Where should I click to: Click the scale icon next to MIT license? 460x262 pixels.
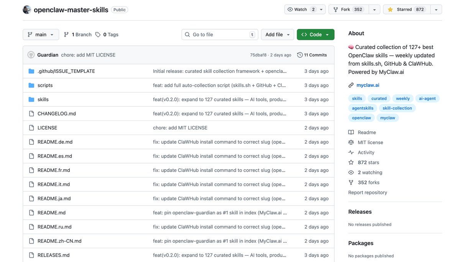(x=351, y=142)
